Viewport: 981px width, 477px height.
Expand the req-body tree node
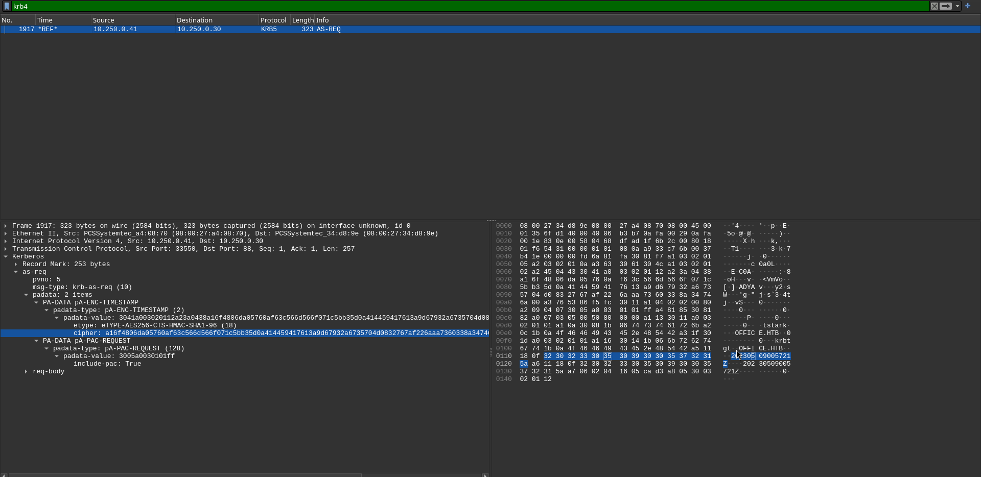(x=26, y=371)
